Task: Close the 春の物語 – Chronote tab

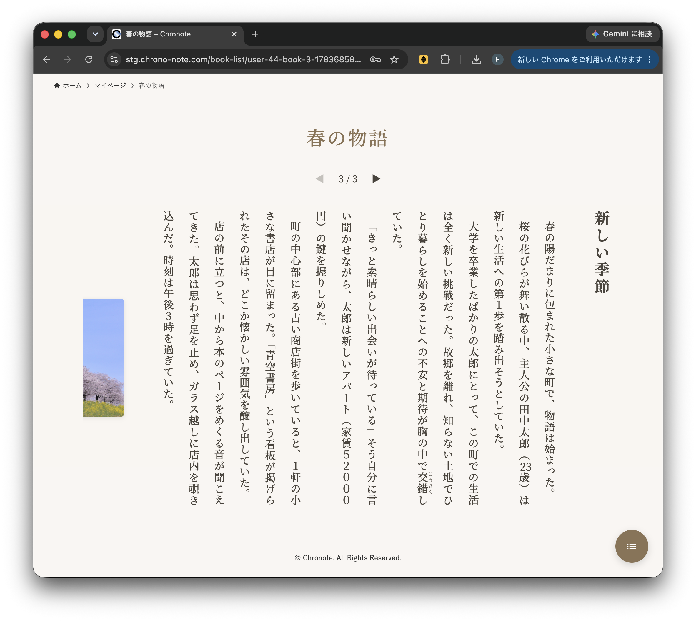Action: click(x=234, y=34)
